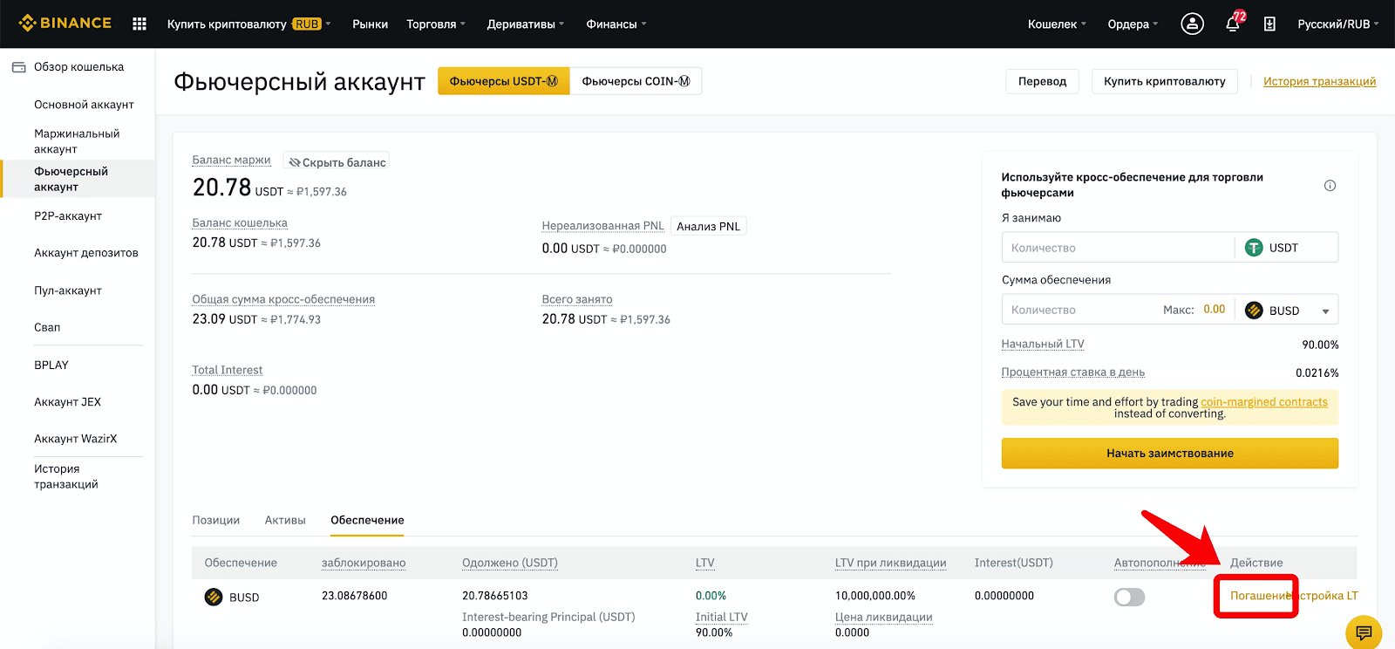Open the apps grid menu icon
This screenshot has height=649, width=1395.
coord(139,24)
